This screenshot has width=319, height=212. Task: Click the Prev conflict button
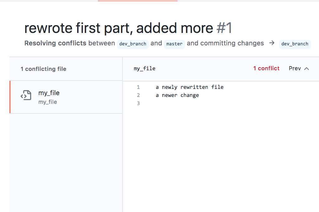pyautogui.click(x=295, y=69)
